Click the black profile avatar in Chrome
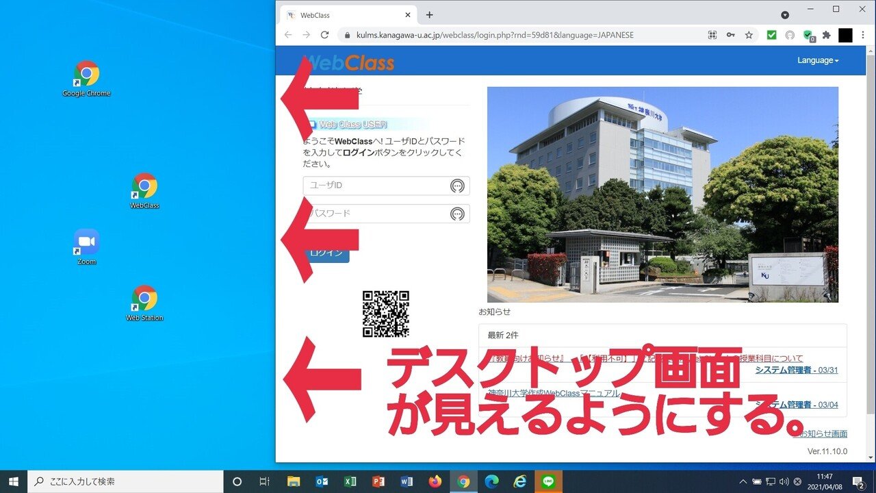 coord(845,35)
